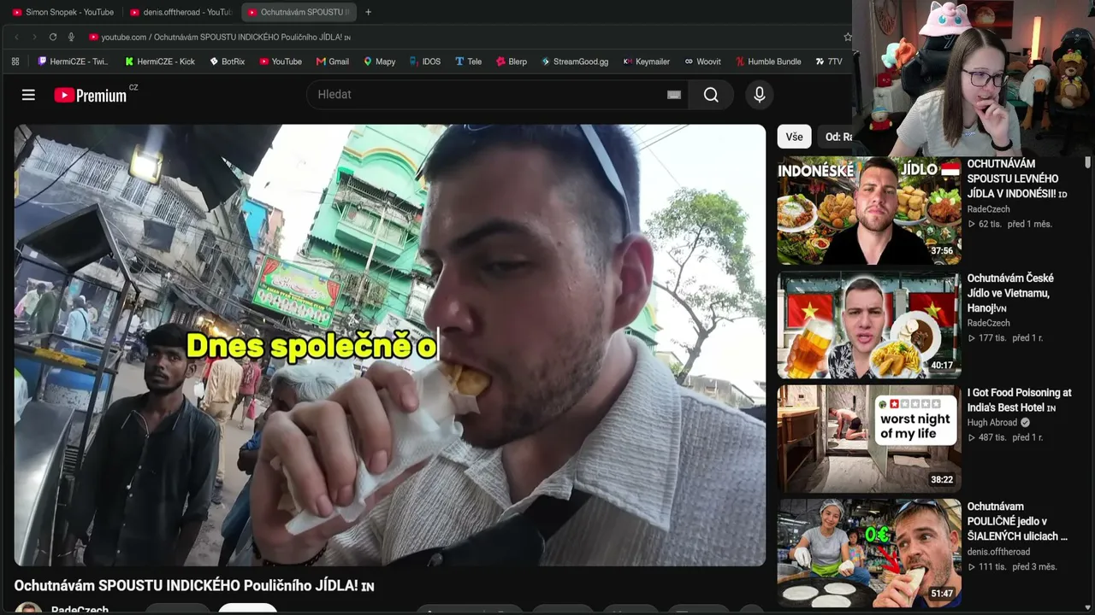Open Blerp bookmark
This screenshot has width=1095, height=615.
512,61
